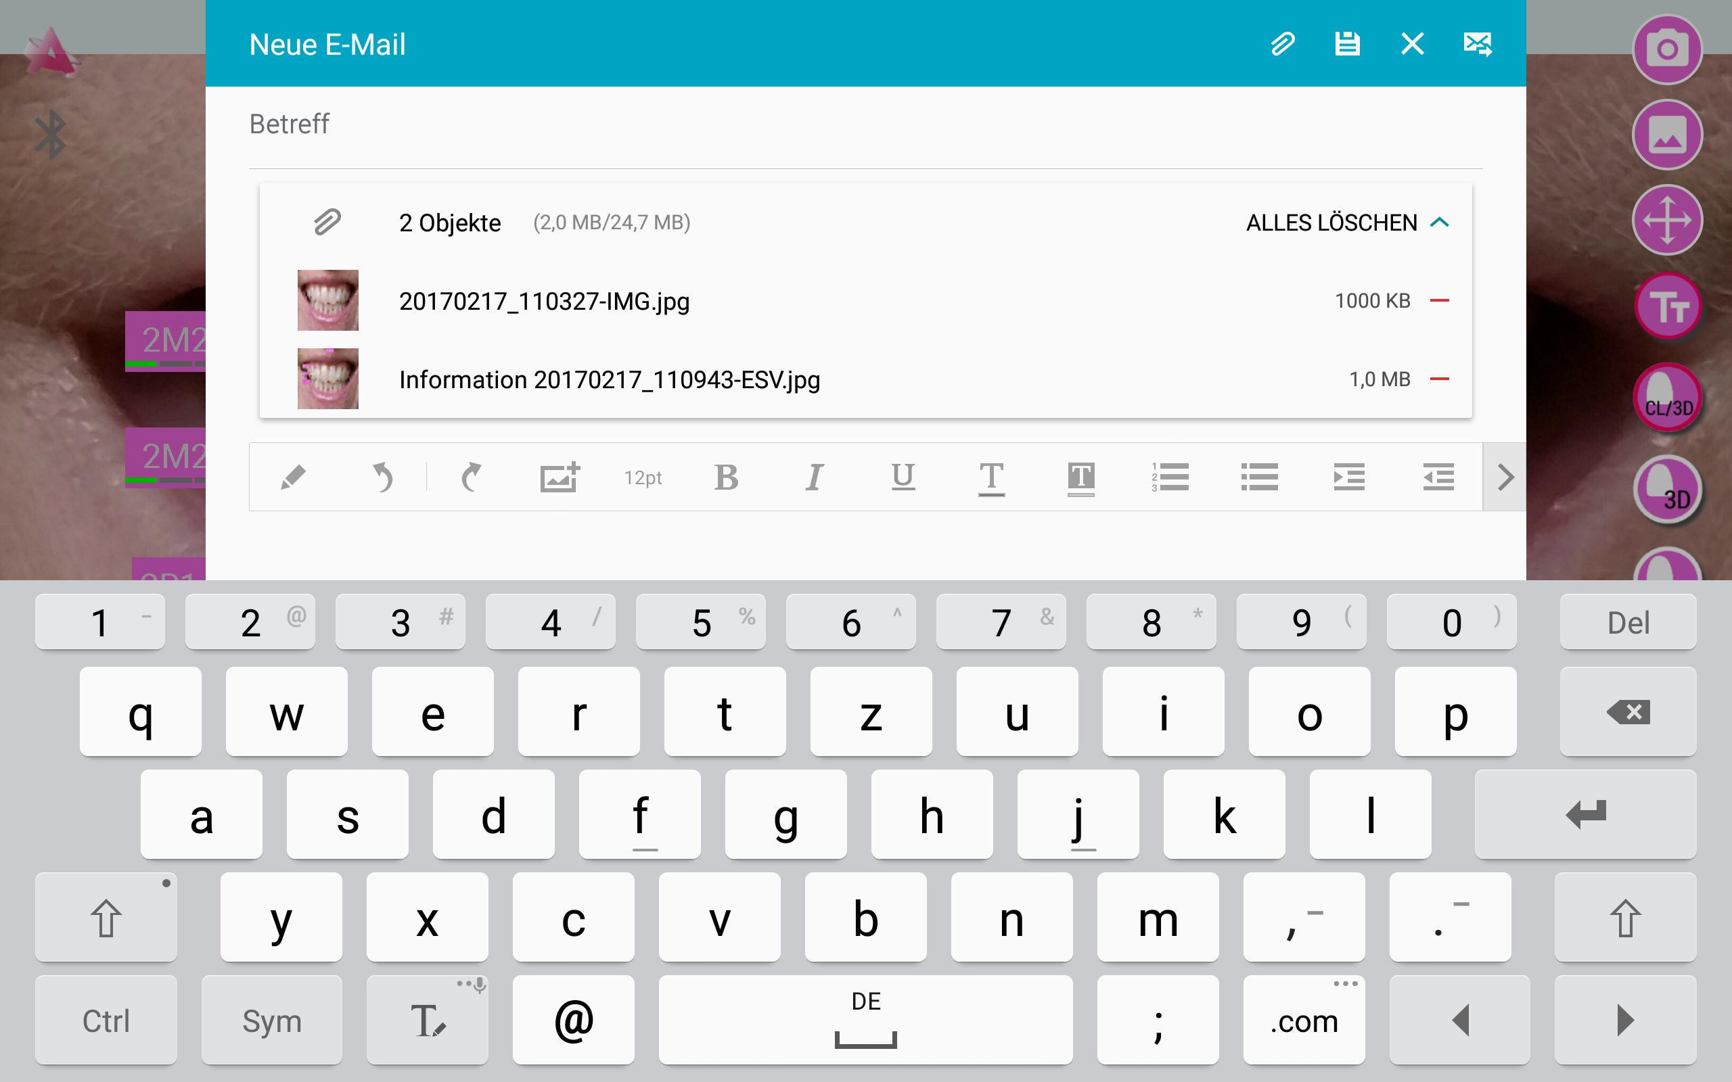Send the email using the envelope icon

click(1477, 45)
